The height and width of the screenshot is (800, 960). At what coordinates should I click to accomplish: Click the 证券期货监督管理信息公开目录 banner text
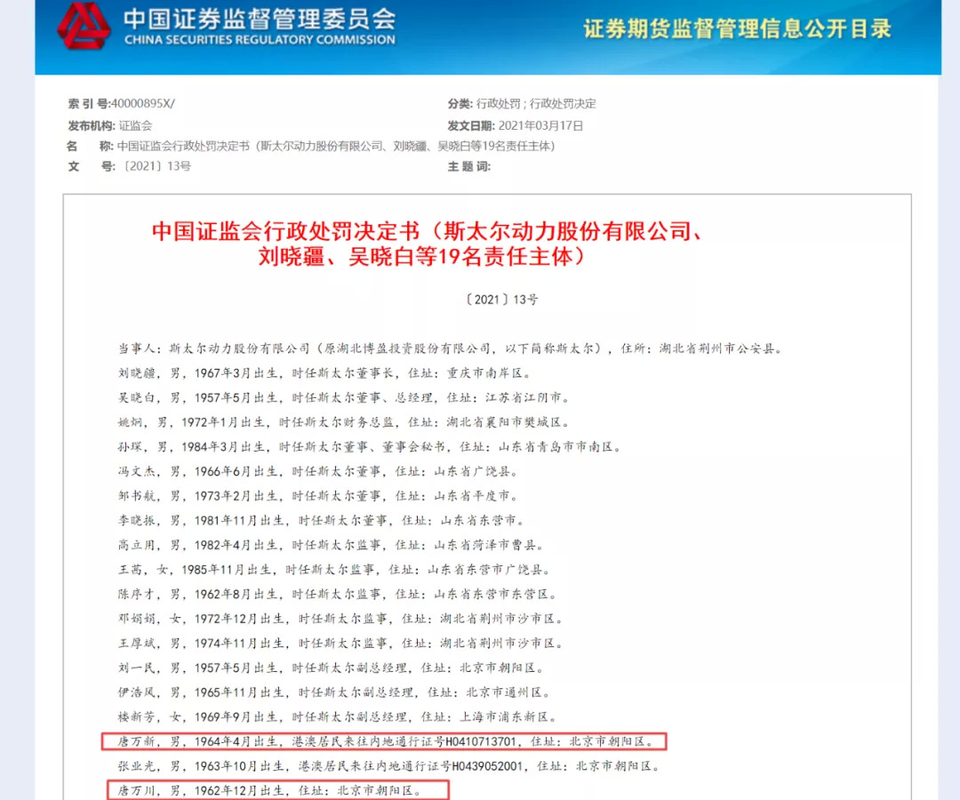coord(737,28)
